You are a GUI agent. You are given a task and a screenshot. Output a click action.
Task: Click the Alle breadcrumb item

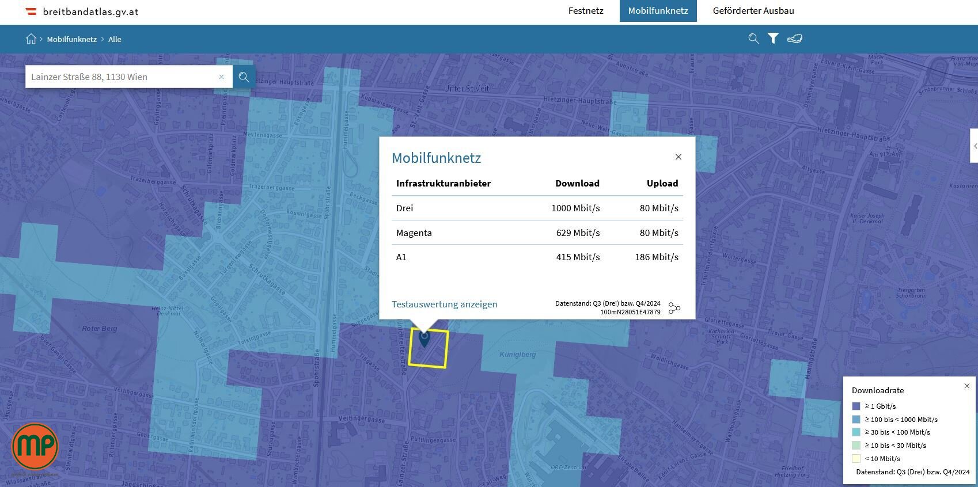(115, 39)
